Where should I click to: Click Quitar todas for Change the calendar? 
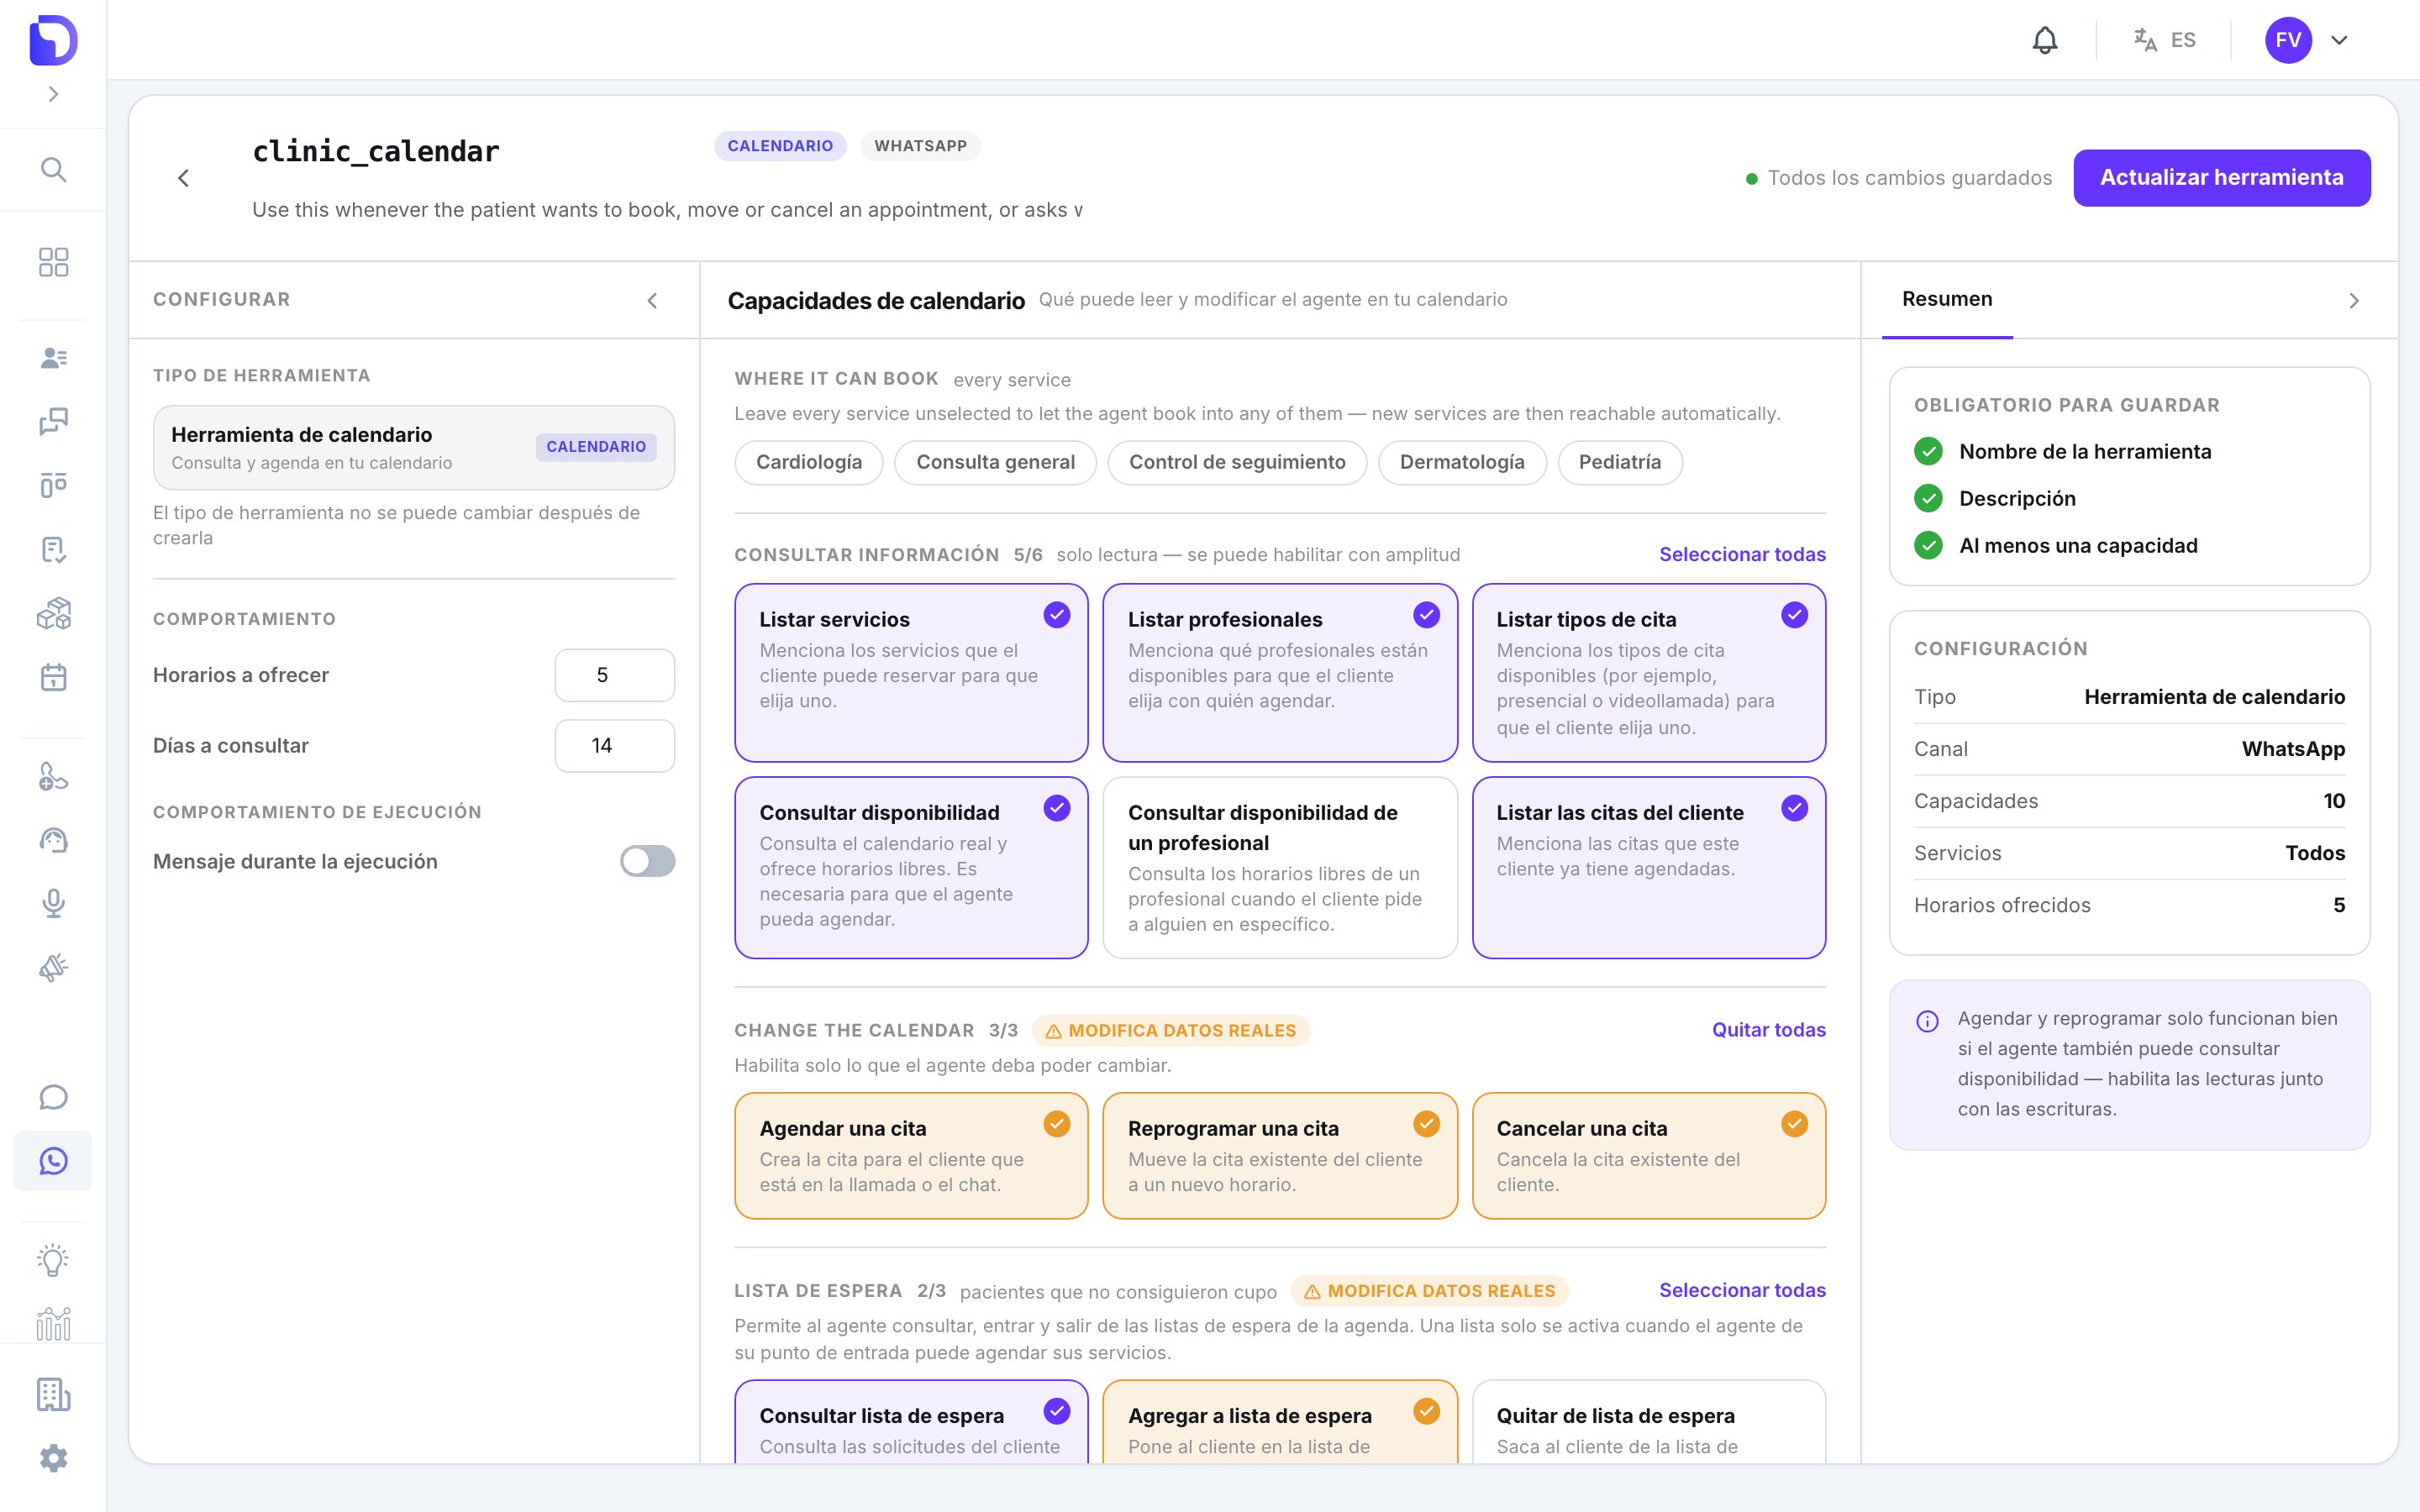click(x=1768, y=1030)
